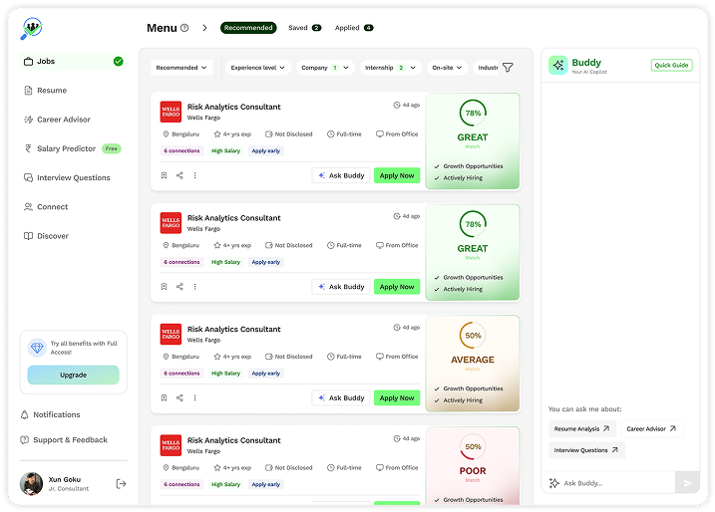Click the Upgrade button

coord(74,375)
